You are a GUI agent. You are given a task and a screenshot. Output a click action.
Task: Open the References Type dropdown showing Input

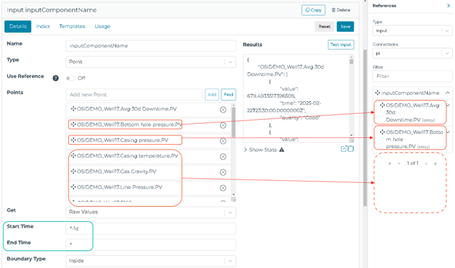tap(412, 31)
